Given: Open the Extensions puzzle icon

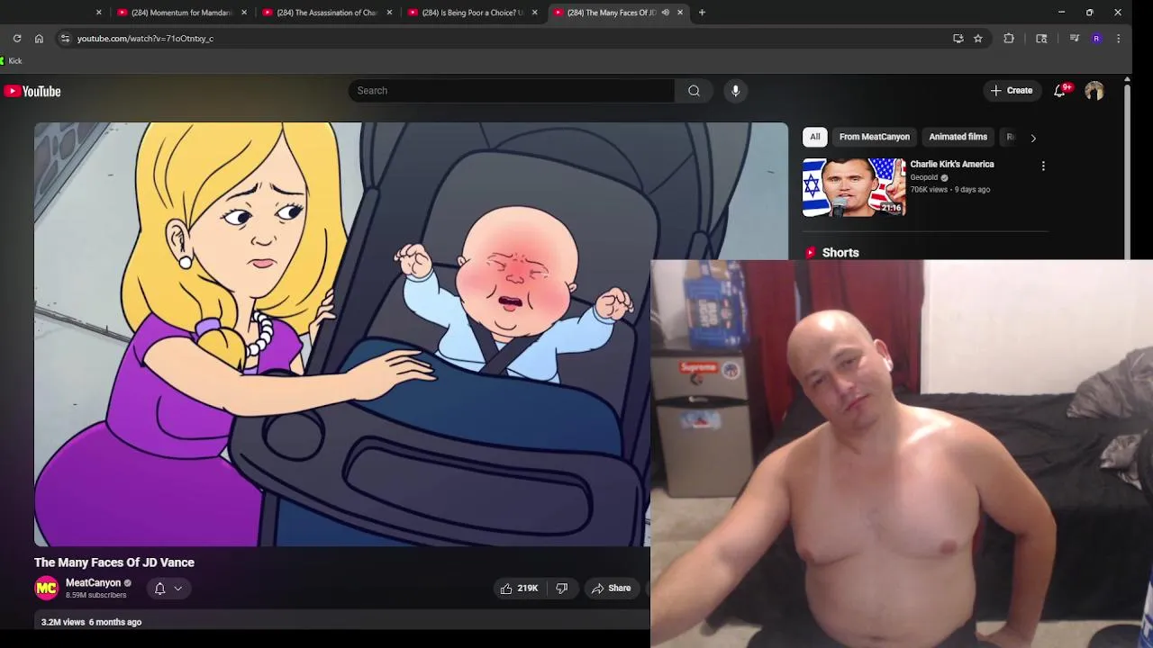Looking at the screenshot, I should (x=1009, y=39).
